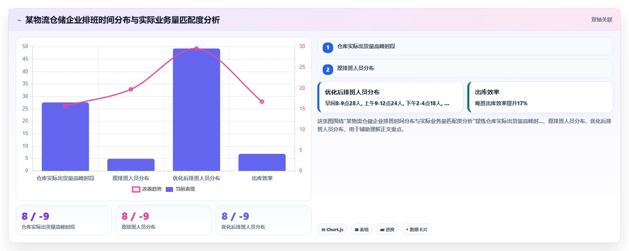The image size is (629, 251).
Task: Open the 出库效率 card
Action: tap(540, 97)
